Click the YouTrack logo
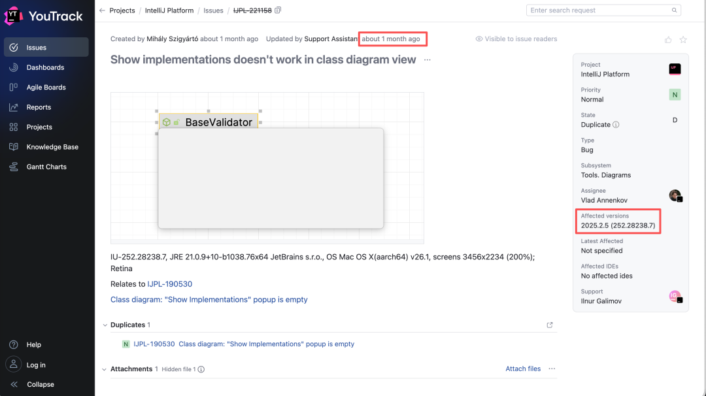 click(44, 16)
